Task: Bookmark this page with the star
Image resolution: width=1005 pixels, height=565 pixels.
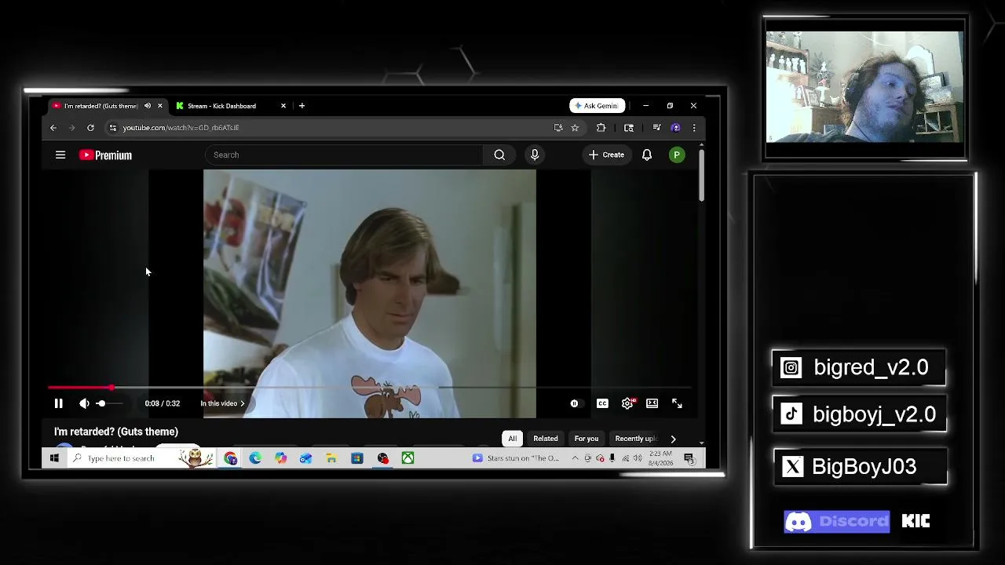Action: [x=575, y=128]
